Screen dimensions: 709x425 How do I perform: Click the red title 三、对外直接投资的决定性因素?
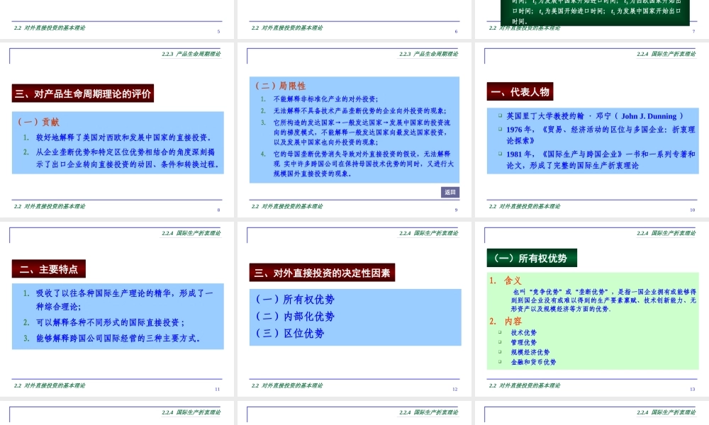[x=322, y=273]
